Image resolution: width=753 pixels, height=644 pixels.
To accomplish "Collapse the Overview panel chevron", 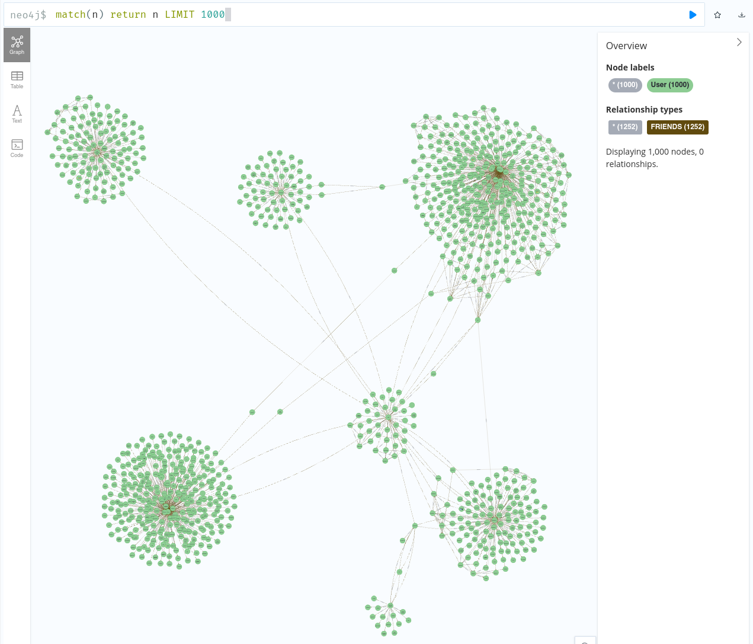I will tap(739, 42).
